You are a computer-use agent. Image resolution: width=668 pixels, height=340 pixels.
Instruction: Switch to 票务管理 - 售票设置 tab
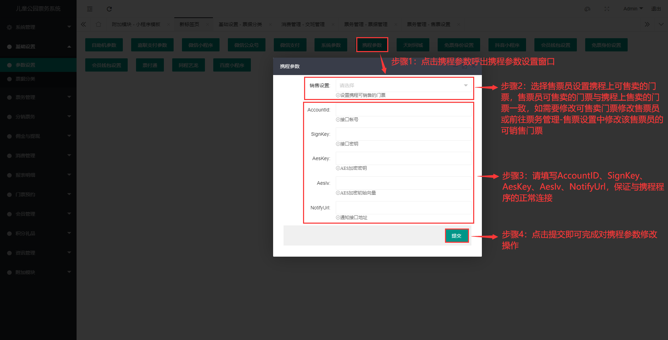[428, 24]
